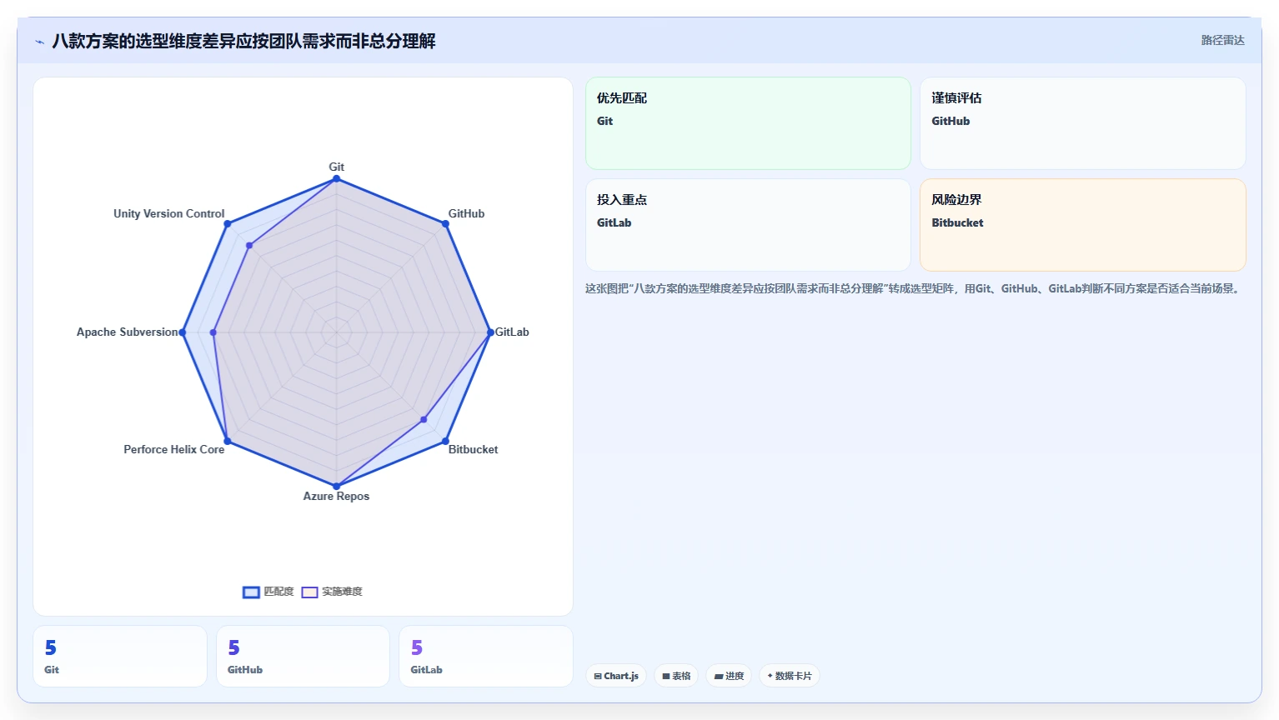Viewport: 1279px width, 720px height.
Task: Click Apache Subversion's outer blue point
Action: [x=183, y=332]
